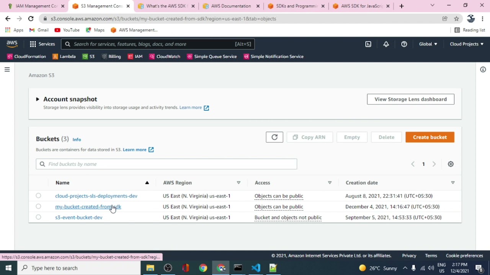The width and height of the screenshot is (490, 275).
Task: Click View Storage Lens dashboard
Action: pyautogui.click(x=411, y=99)
